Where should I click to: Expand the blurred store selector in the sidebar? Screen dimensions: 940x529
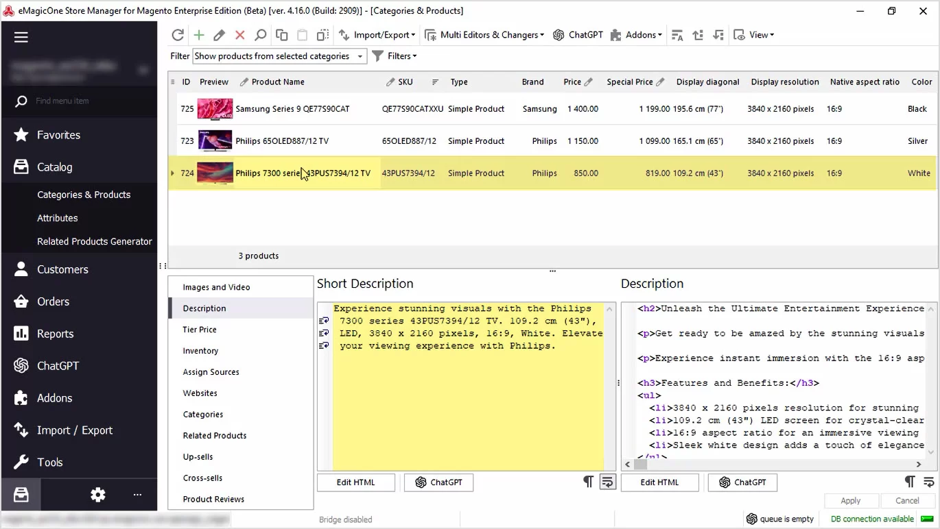click(143, 69)
